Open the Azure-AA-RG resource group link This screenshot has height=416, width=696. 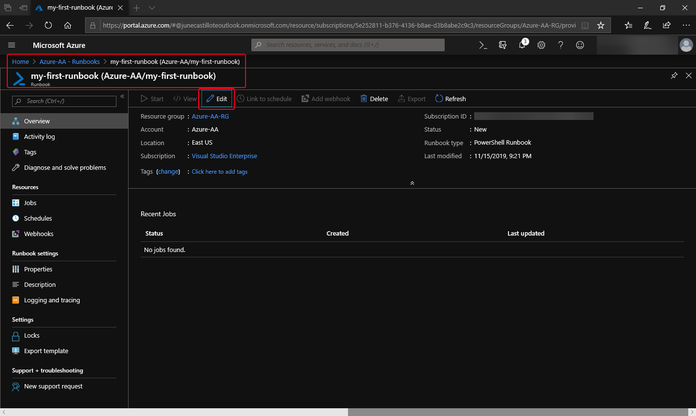pyautogui.click(x=210, y=116)
